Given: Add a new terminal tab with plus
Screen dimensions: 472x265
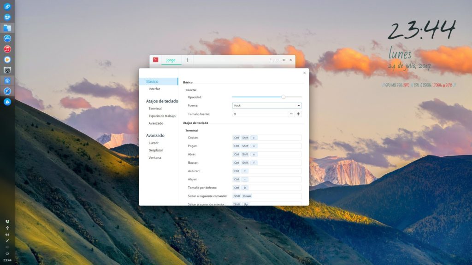Looking at the screenshot, I should 187,60.
